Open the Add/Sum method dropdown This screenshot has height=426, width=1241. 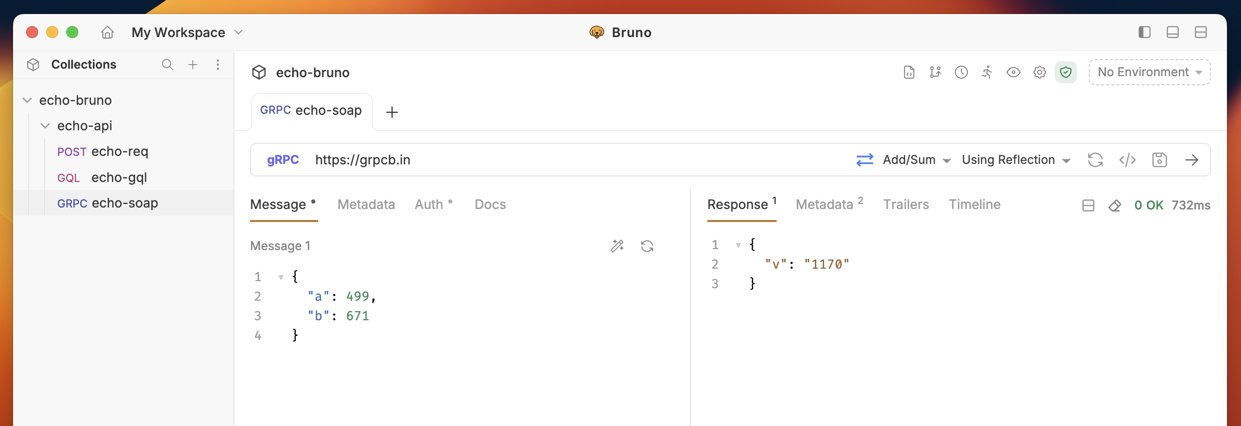pyautogui.click(x=917, y=160)
